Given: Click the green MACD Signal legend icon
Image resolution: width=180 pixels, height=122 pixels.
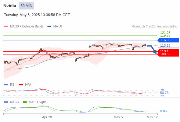Looking at the screenshot, I should (25, 102).
